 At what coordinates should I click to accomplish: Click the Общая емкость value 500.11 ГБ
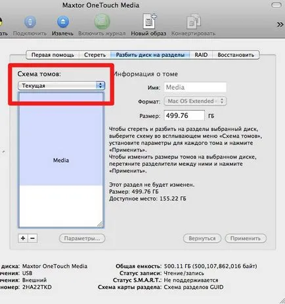click(x=211, y=266)
